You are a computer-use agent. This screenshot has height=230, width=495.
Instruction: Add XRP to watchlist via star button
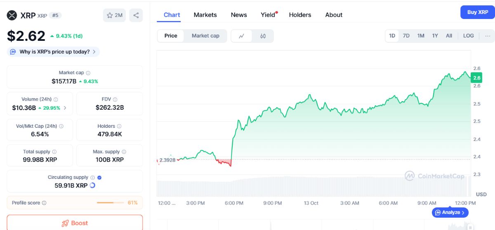pos(114,15)
